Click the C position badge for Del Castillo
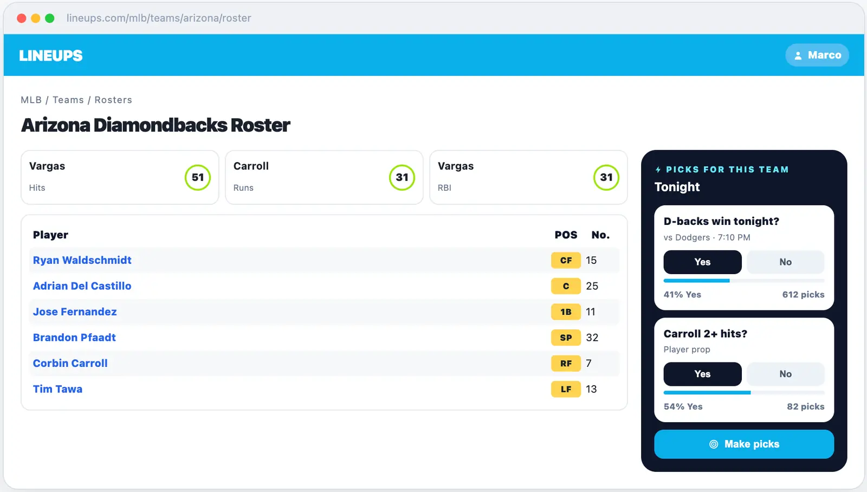This screenshot has width=867, height=492. (566, 286)
